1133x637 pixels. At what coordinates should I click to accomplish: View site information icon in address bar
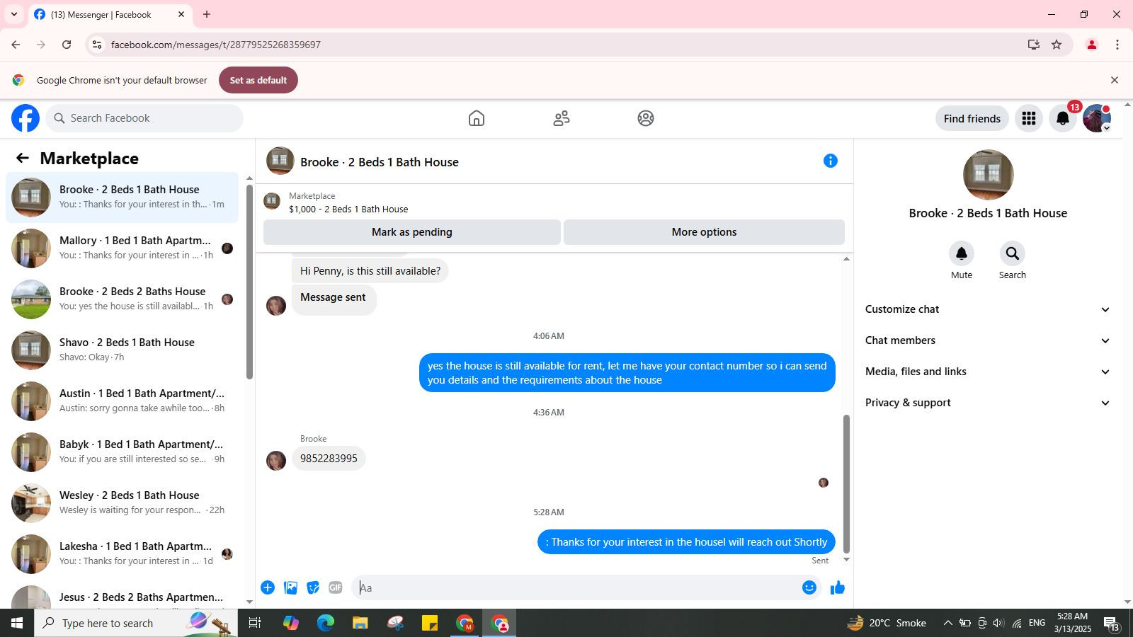97,45
